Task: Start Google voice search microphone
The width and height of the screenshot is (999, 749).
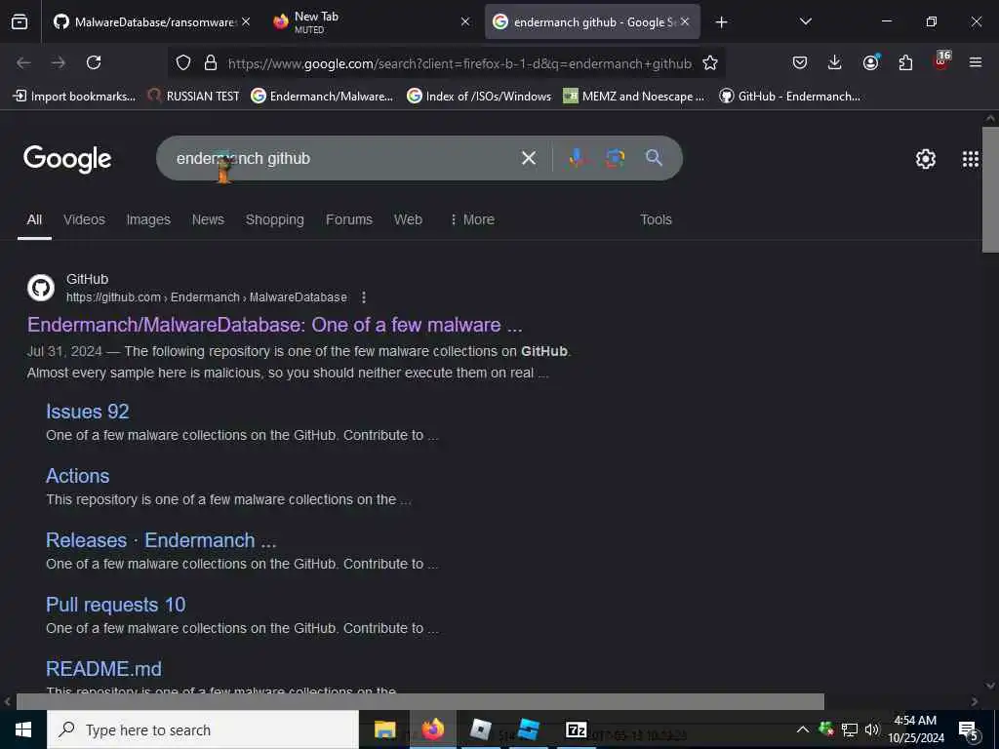Action: pos(576,158)
